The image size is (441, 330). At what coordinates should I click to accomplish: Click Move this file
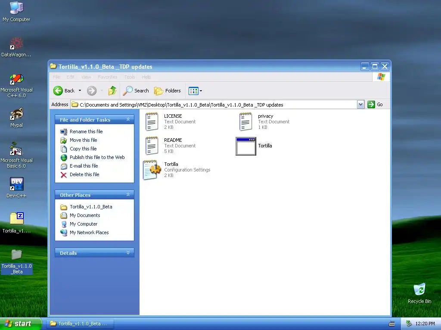click(83, 140)
